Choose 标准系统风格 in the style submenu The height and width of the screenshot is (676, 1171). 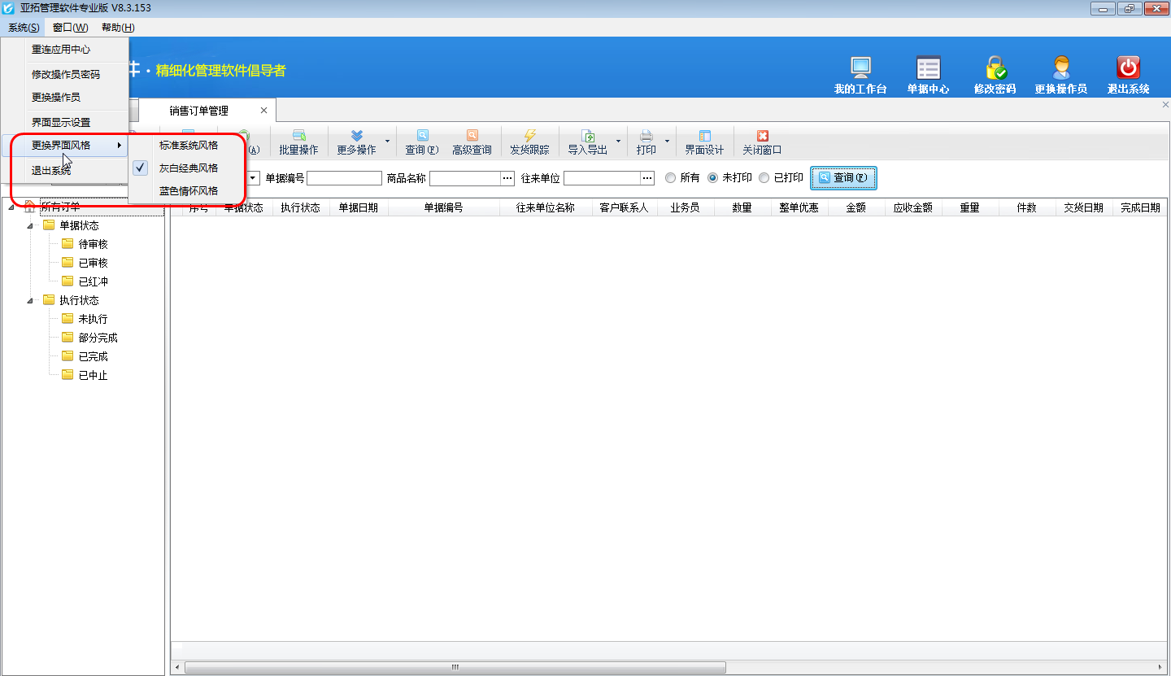[189, 146]
